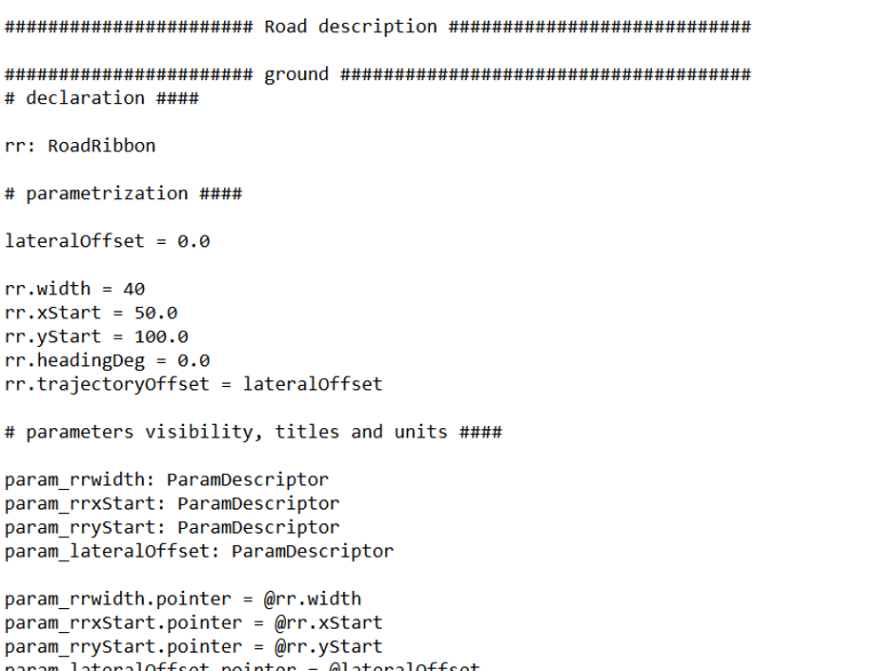Click the "Road description" header text

pos(350,27)
